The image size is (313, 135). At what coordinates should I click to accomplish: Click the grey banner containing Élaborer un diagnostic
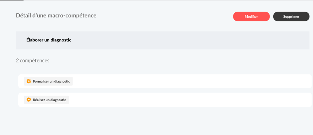tap(163, 40)
